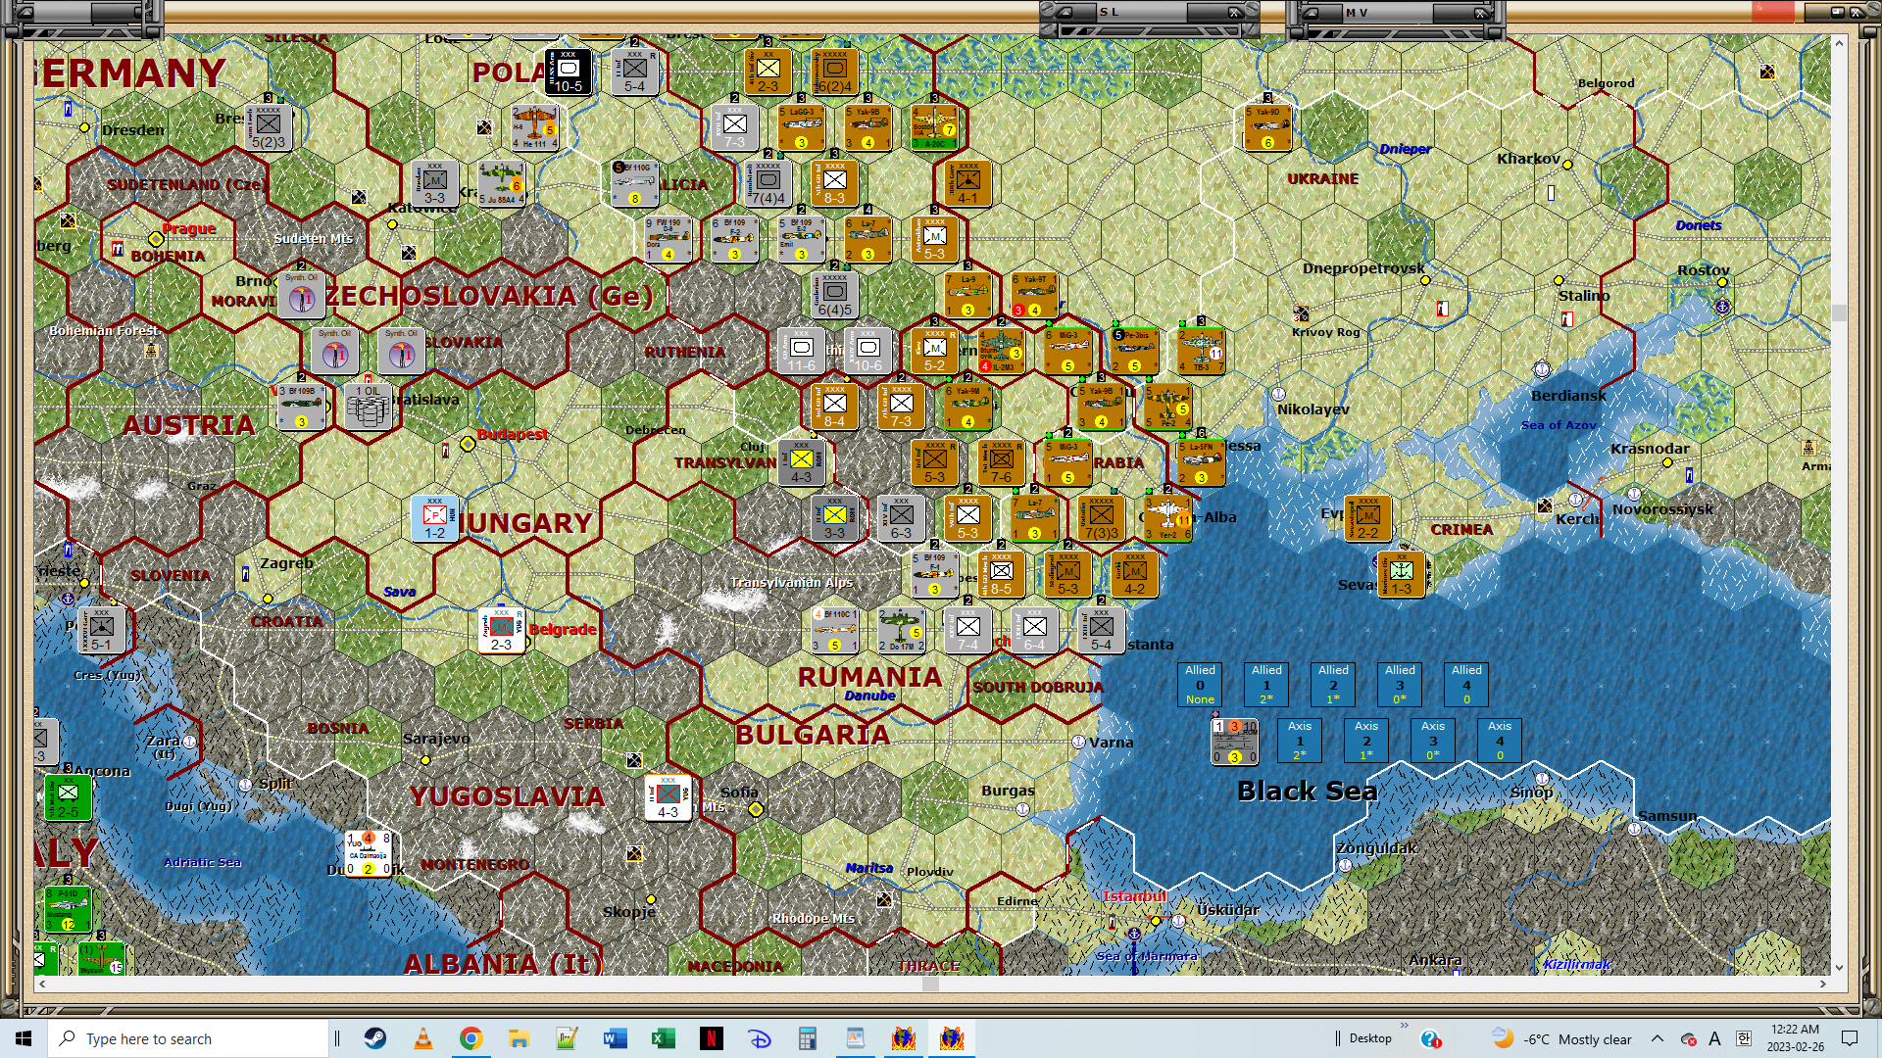Select the white 11-6 armor counter
Image resolution: width=1882 pixels, height=1058 pixels.
point(801,351)
